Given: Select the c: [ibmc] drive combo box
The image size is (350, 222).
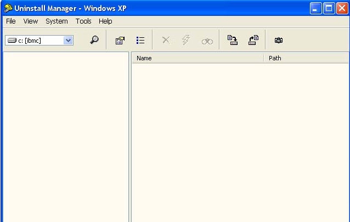Looking at the screenshot, I should [39, 41].
